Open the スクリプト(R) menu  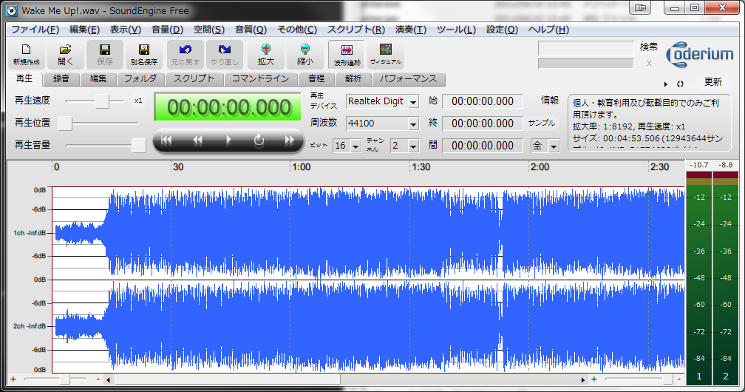[356, 30]
